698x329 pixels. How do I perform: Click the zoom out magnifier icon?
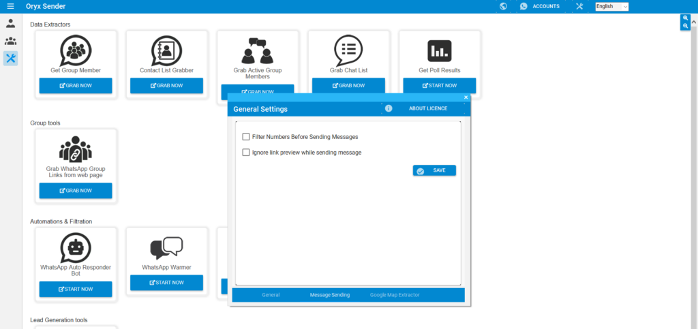point(686,27)
